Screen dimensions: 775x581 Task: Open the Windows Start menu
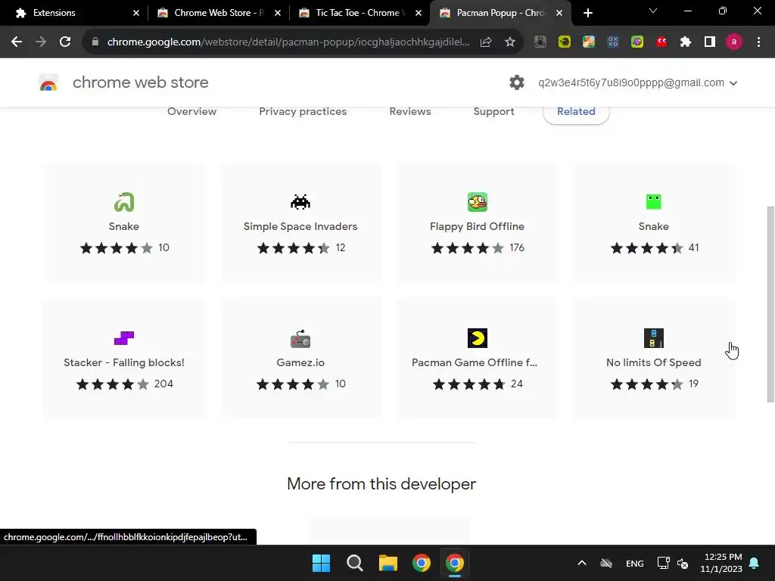click(321, 563)
